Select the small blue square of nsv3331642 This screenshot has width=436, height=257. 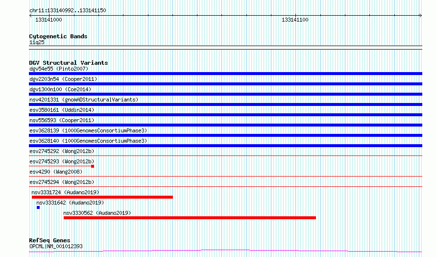[38, 207]
